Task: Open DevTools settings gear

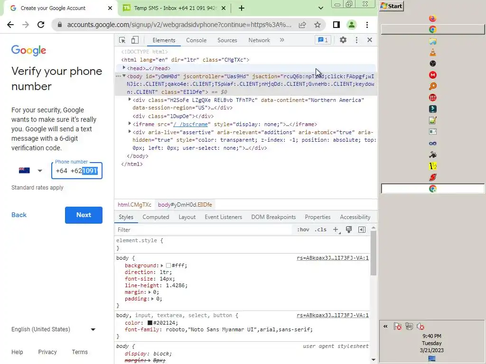Action: (x=343, y=40)
